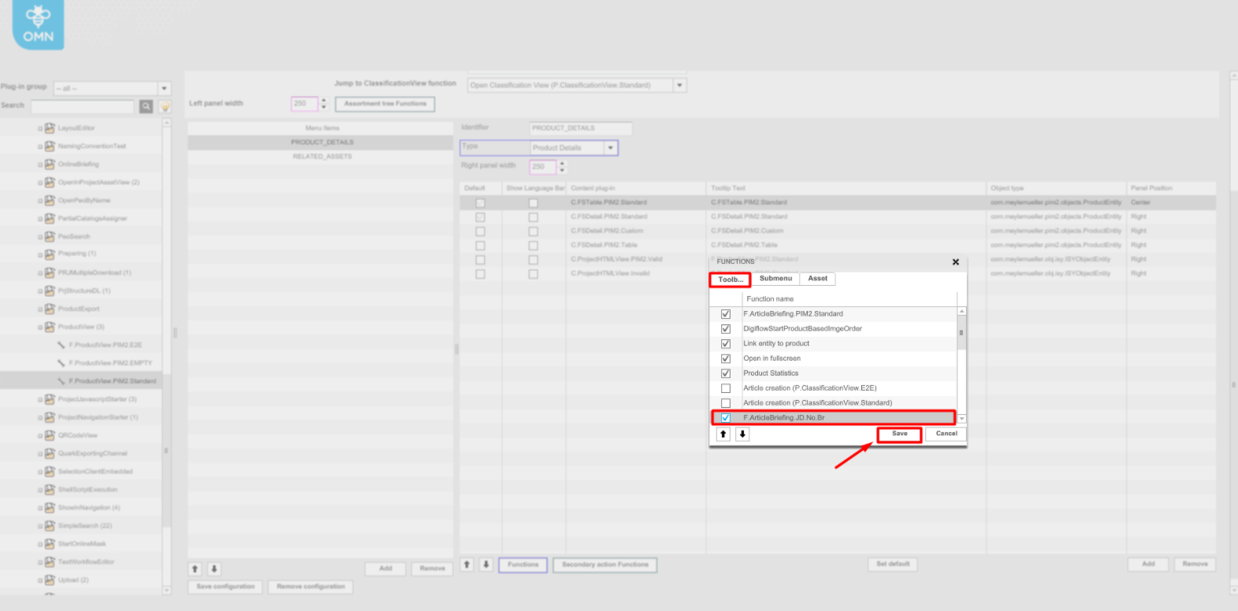The width and height of the screenshot is (1238, 611).
Task: Close the Functions dialog with X
Action: tap(956, 262)
